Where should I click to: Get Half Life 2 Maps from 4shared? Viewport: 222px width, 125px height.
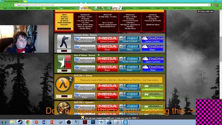[x=130, y=95]
